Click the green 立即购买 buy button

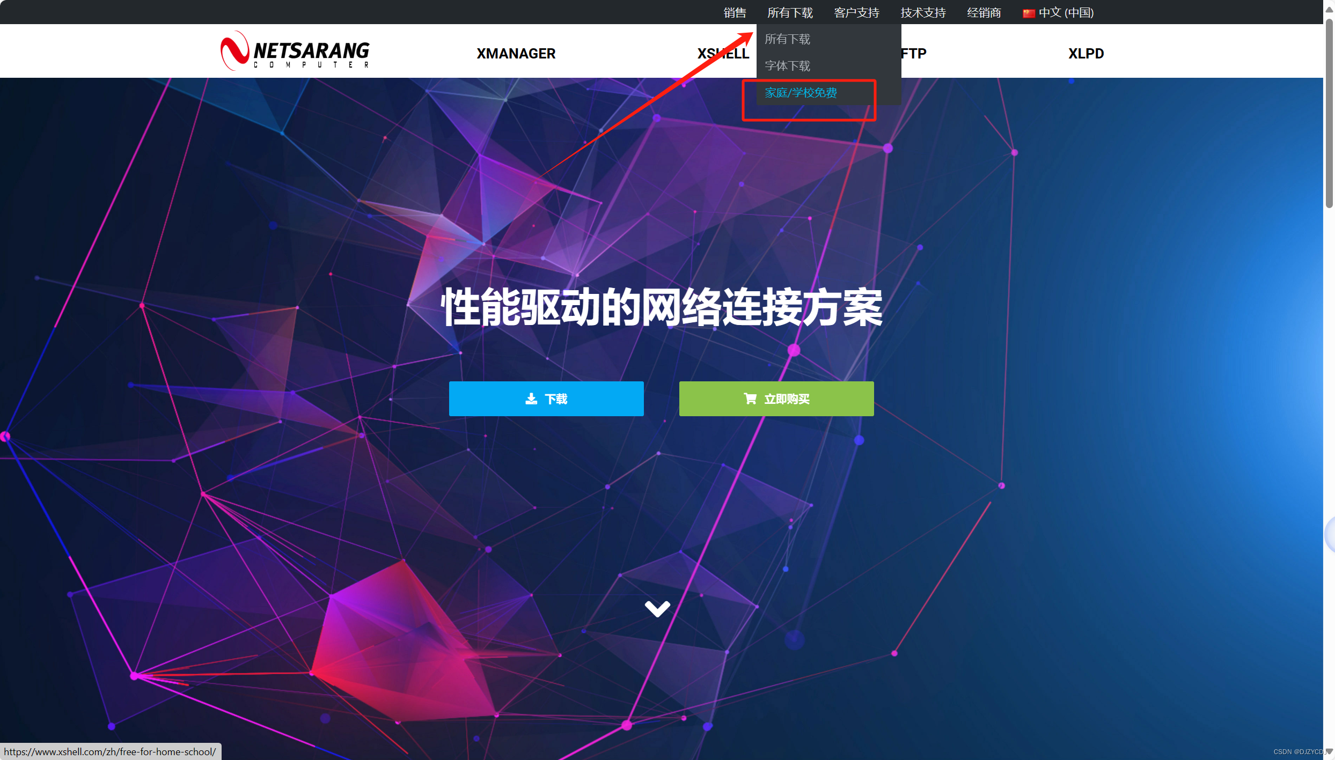click(776, 399)
